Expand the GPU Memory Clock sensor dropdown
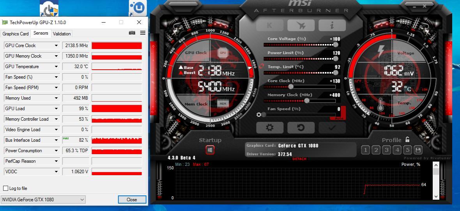This screenshot has width=460, height=211. click(56, 56)
